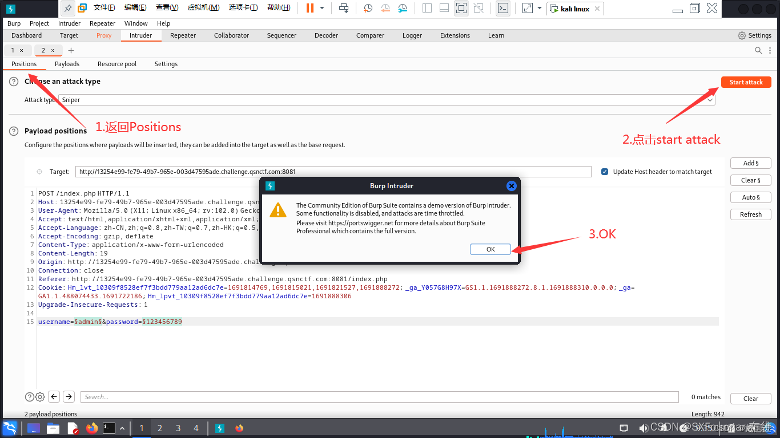Switch to the Dashboard tab
This screenshot has height=438, width=780.
[x=26, y=35]
